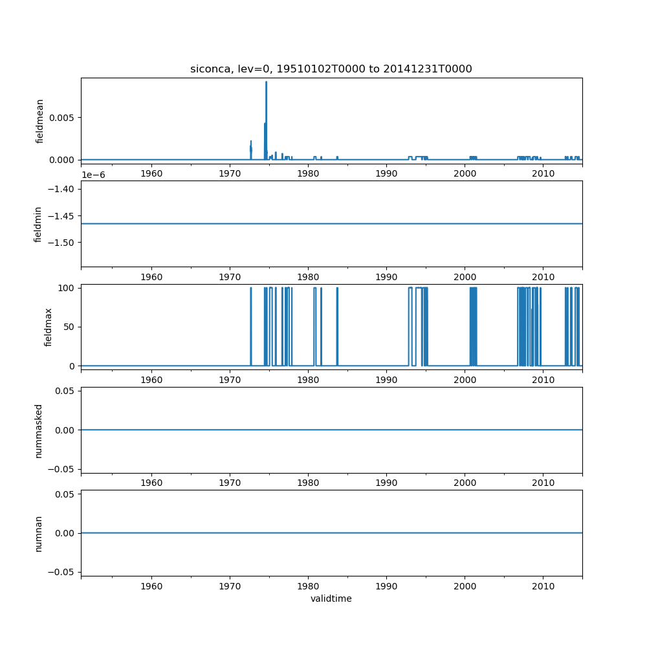Click the 'fieldmin' y-axis label
The width and height of the screenshot is (647, 647).
(x=38, y=224)
